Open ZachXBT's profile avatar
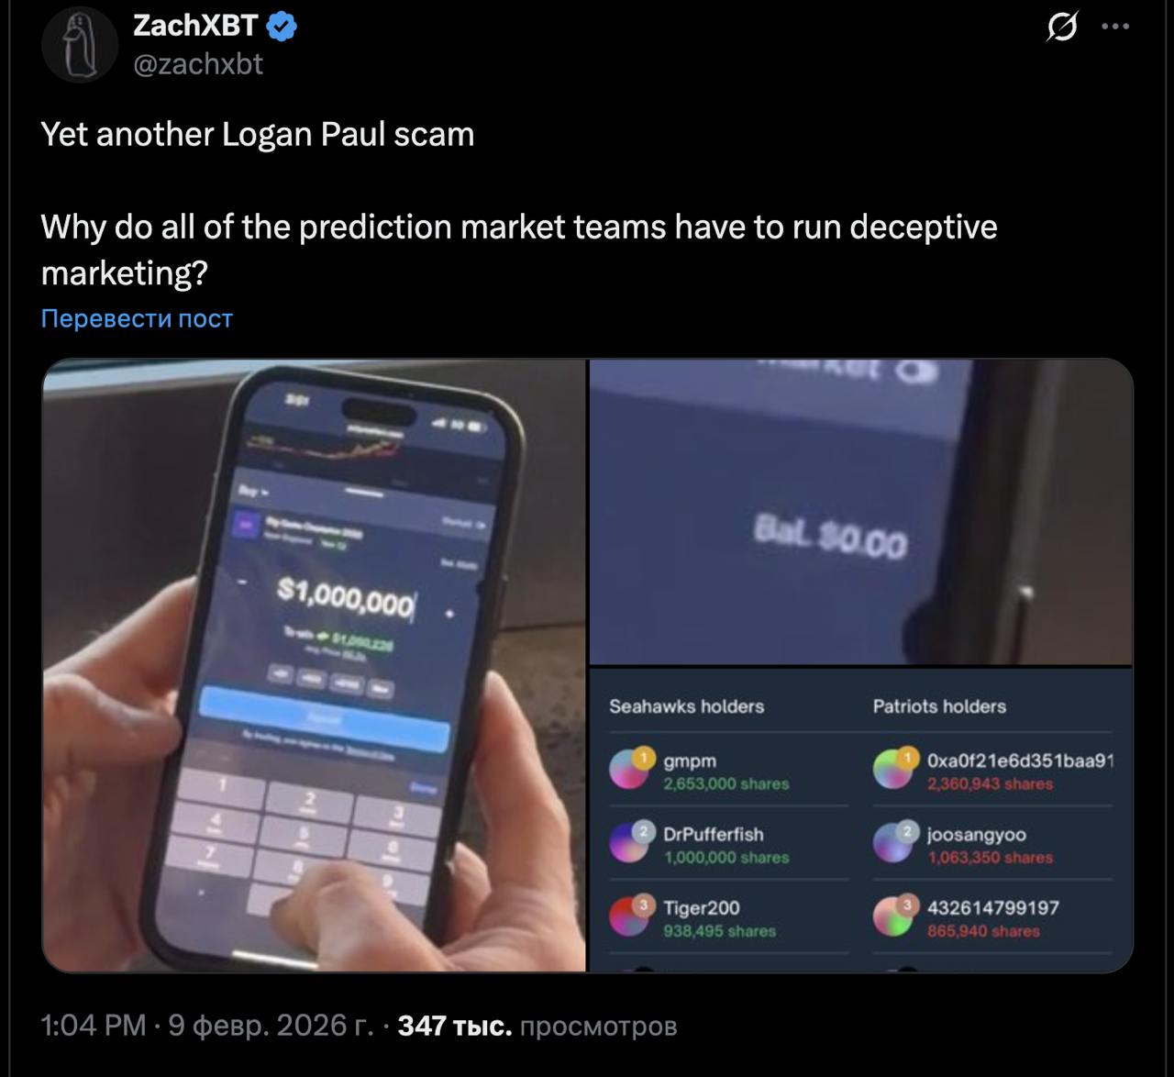1174x1077 pixels. (x=80, y=45)
